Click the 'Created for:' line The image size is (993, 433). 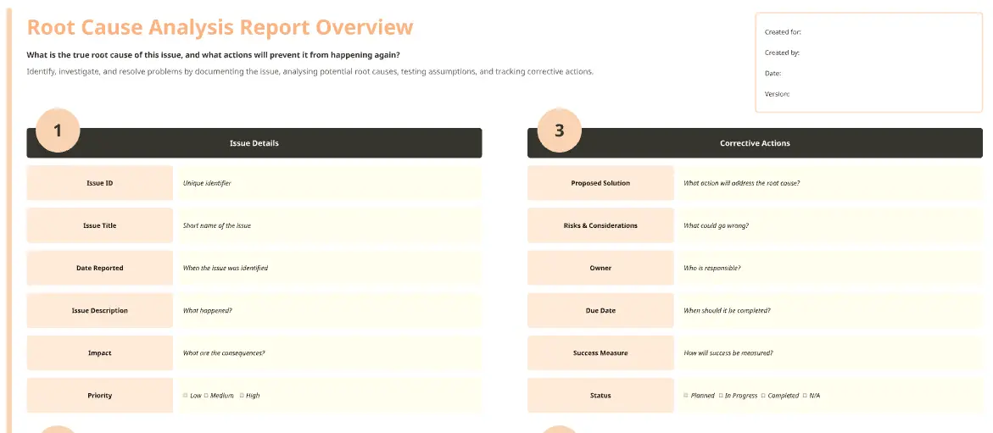click(784, 31)
